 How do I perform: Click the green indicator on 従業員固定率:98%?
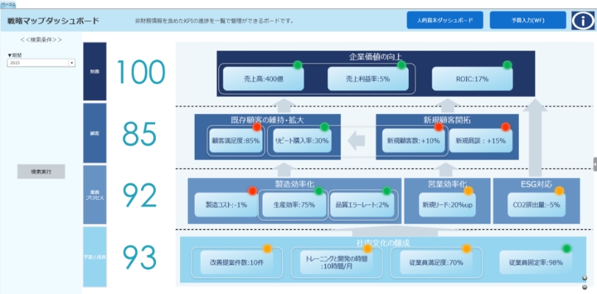pyautogui.click(x=566, y=249)
